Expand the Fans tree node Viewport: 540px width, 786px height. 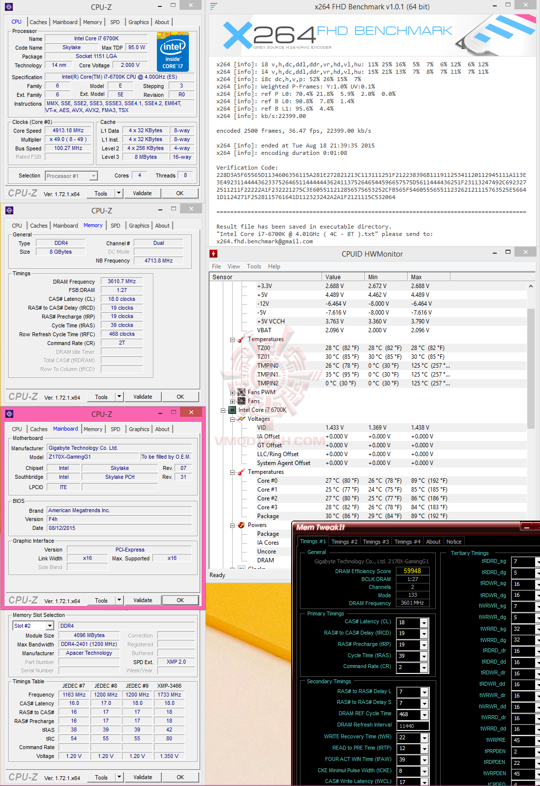coord(232,402)
